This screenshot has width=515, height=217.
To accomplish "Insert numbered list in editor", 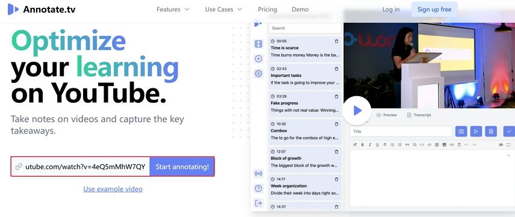I will pyautogui.click(x=400, y=144).
